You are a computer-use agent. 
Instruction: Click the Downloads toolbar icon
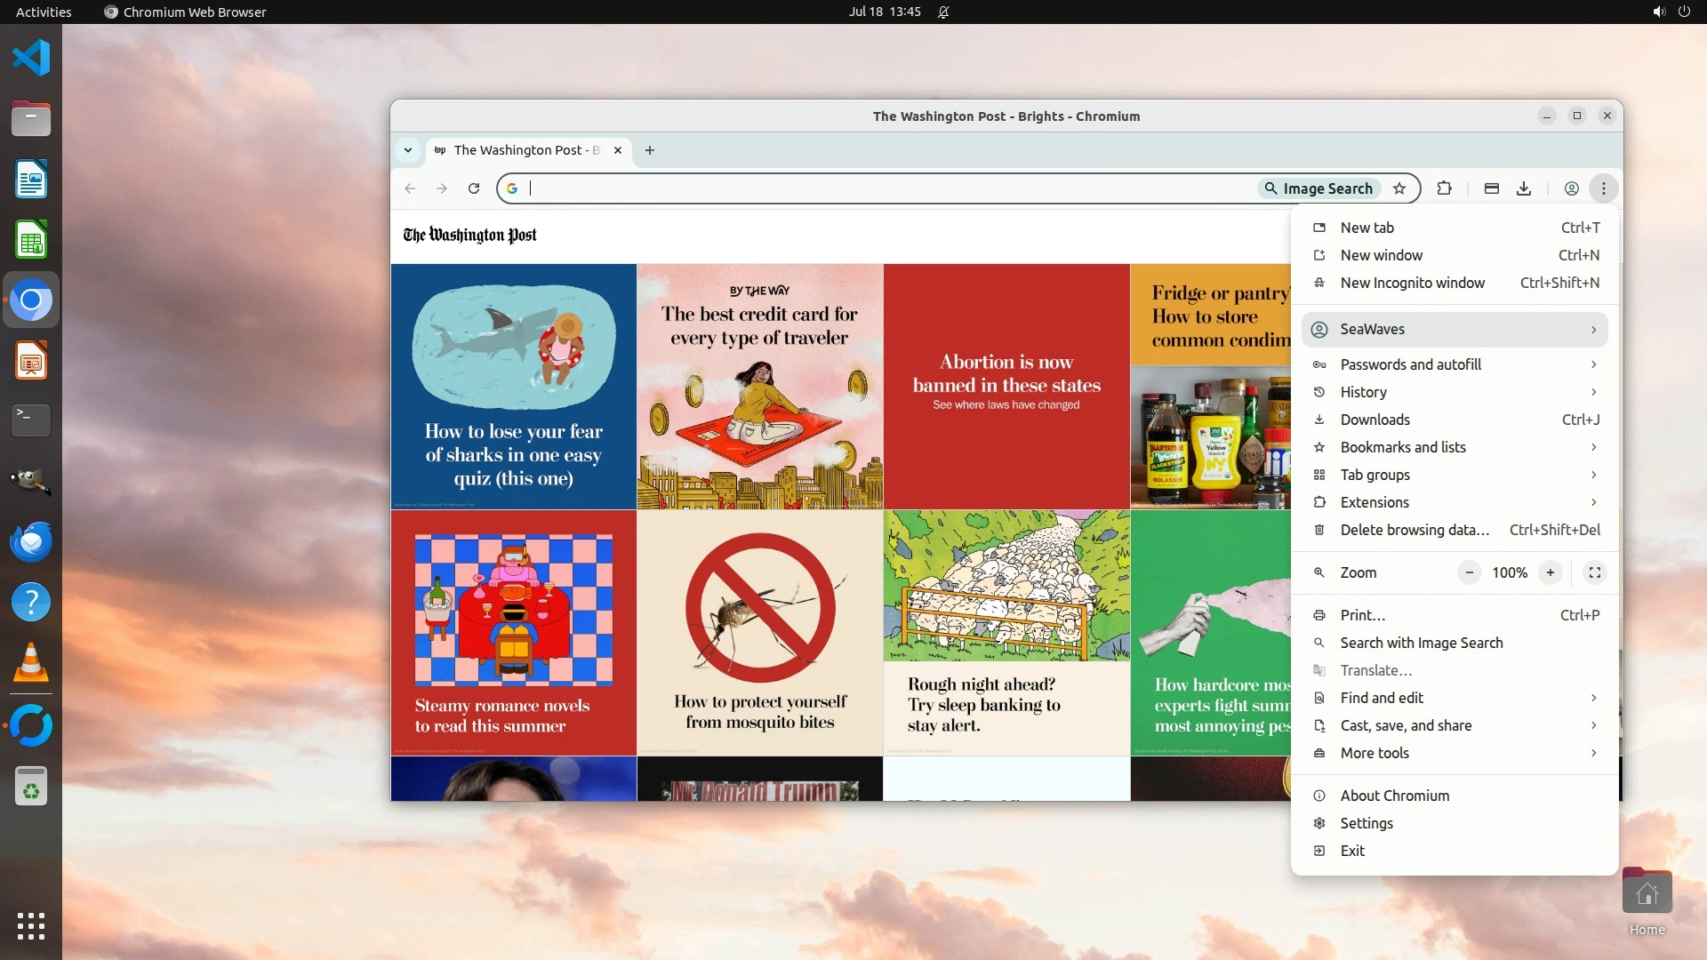(x=1524, y=188)
